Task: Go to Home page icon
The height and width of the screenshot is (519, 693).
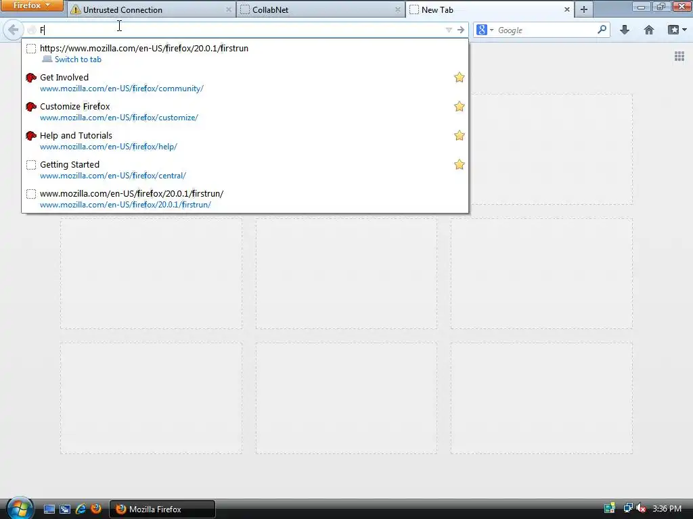Action: click(x=649, y=30)
